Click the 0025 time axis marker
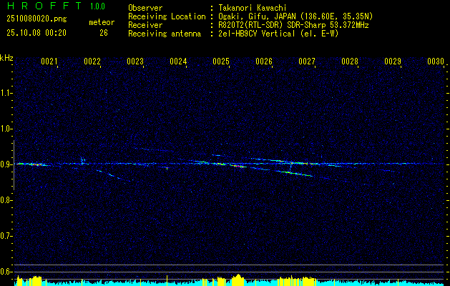 221,61
